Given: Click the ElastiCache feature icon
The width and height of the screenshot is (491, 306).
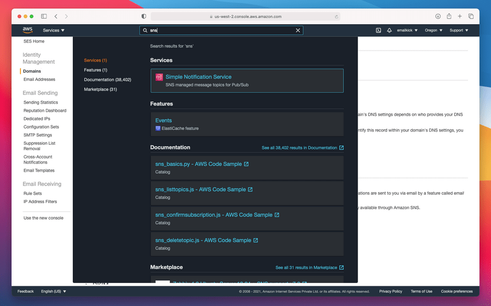Looking at the screenshot, I should [158, 128].
